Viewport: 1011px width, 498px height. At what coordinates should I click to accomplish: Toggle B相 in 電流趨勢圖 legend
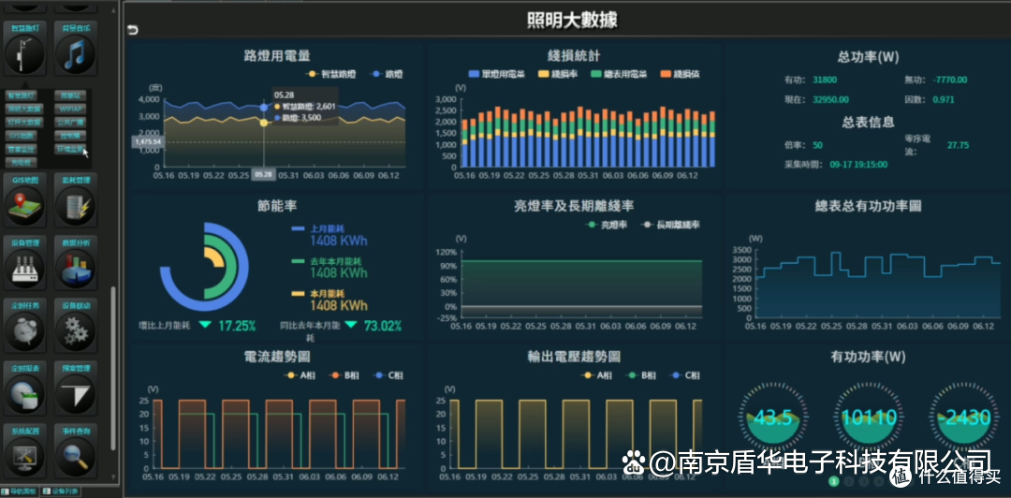[343, 375]
